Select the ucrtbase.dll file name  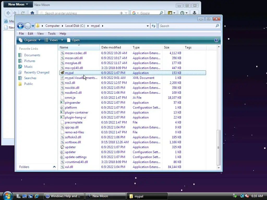tap(73, 142)
